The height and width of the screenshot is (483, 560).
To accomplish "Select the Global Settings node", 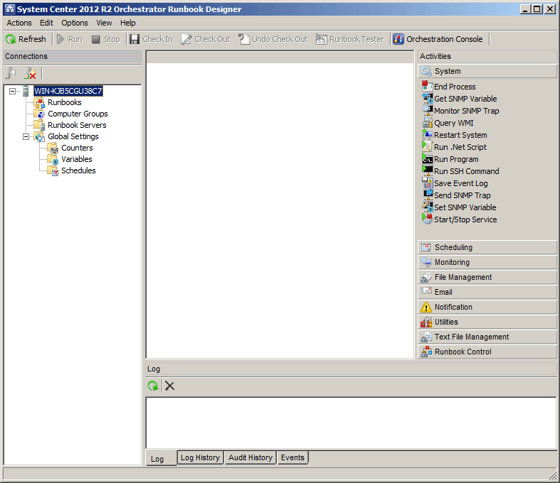I will [x=73, y=136].
